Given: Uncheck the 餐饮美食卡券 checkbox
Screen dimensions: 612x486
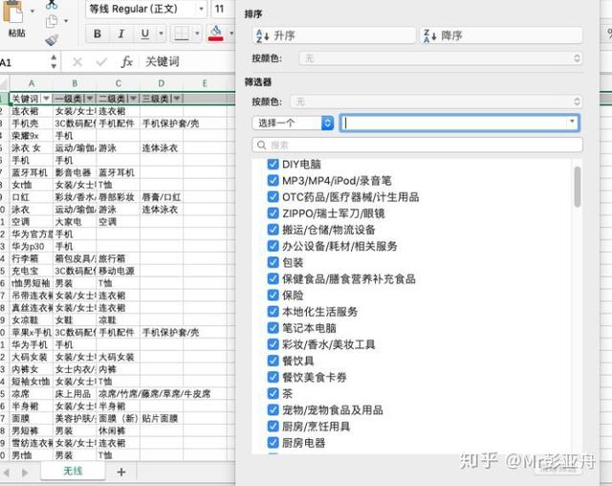Looking at the screenshot, I should click(273, 377).
